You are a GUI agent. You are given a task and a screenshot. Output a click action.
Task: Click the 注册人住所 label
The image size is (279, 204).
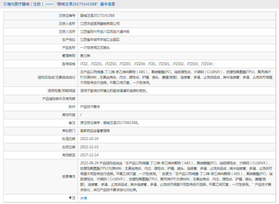coord(67,32)
